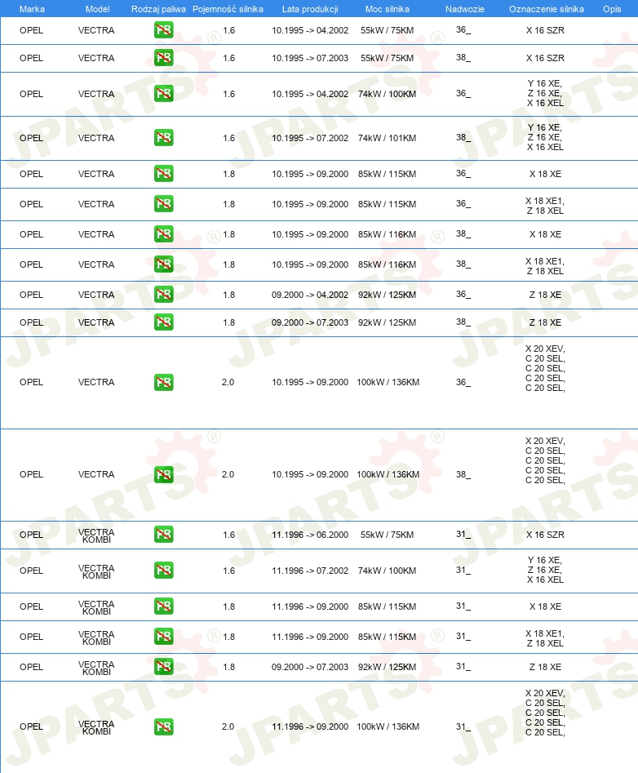
Task: Click displacement 2.0 in the Vectra Kombi row
Action: coord(228,726)
